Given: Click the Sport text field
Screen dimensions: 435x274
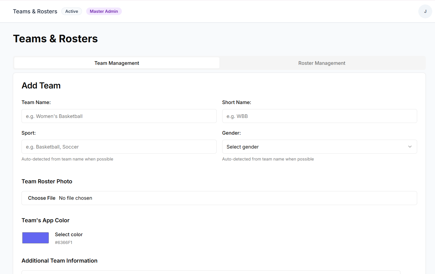Looking at the screenshot, I should pyautogui.click(x=119, y=147).
